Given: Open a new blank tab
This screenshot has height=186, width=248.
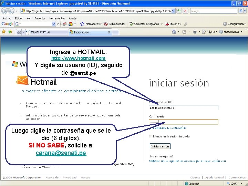Looking at the screenshot, I should click(x=116, y=32).
